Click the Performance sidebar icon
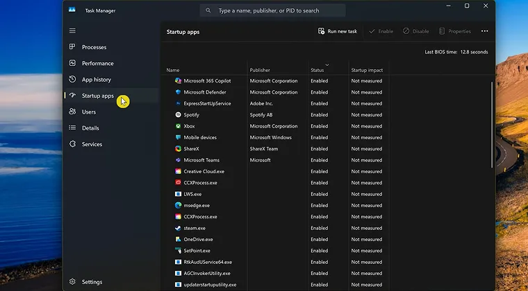528x291 pixels. coord(72,63)
